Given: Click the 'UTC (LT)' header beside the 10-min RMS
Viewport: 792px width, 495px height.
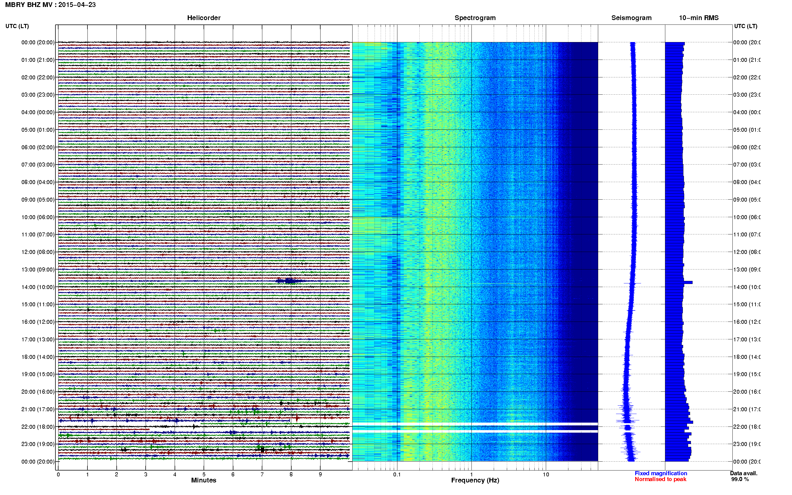Looking at the screenshot, I should point(745,26).
